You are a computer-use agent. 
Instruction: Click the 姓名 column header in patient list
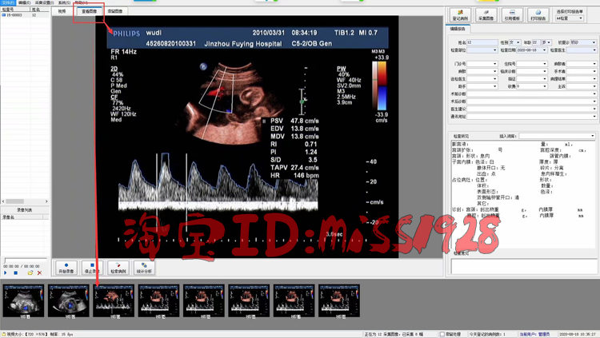[x=40, y=9]
